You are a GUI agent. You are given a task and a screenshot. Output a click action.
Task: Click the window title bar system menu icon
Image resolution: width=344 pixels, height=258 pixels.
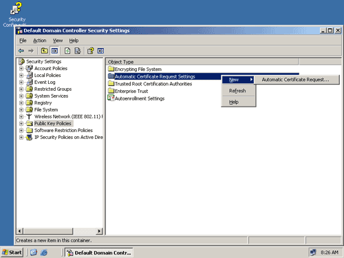point(20,30)
